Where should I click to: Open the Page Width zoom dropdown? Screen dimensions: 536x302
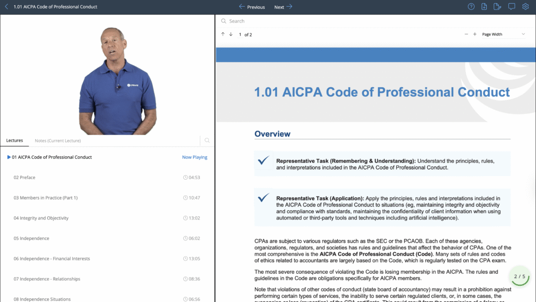point(493,34)
